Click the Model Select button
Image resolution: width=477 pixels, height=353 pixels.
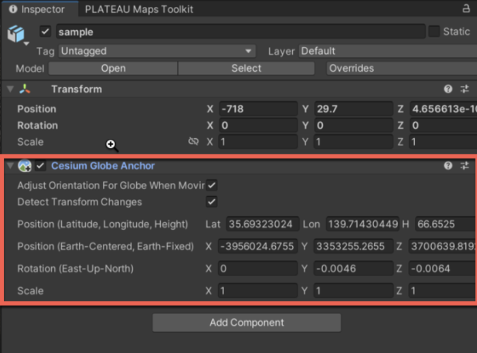[246, 69]
